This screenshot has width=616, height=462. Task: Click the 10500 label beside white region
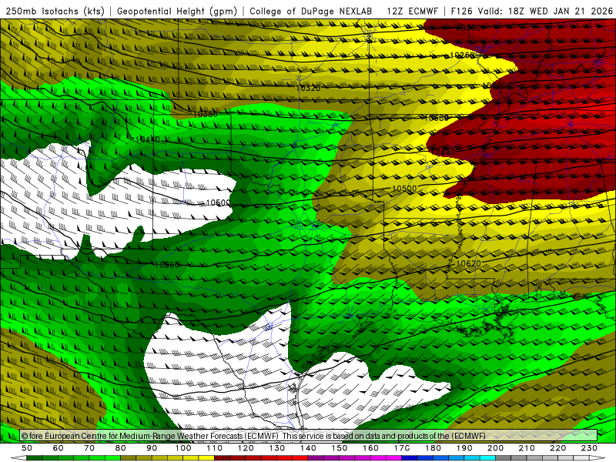pyautogui.click(x=219, y=203)
